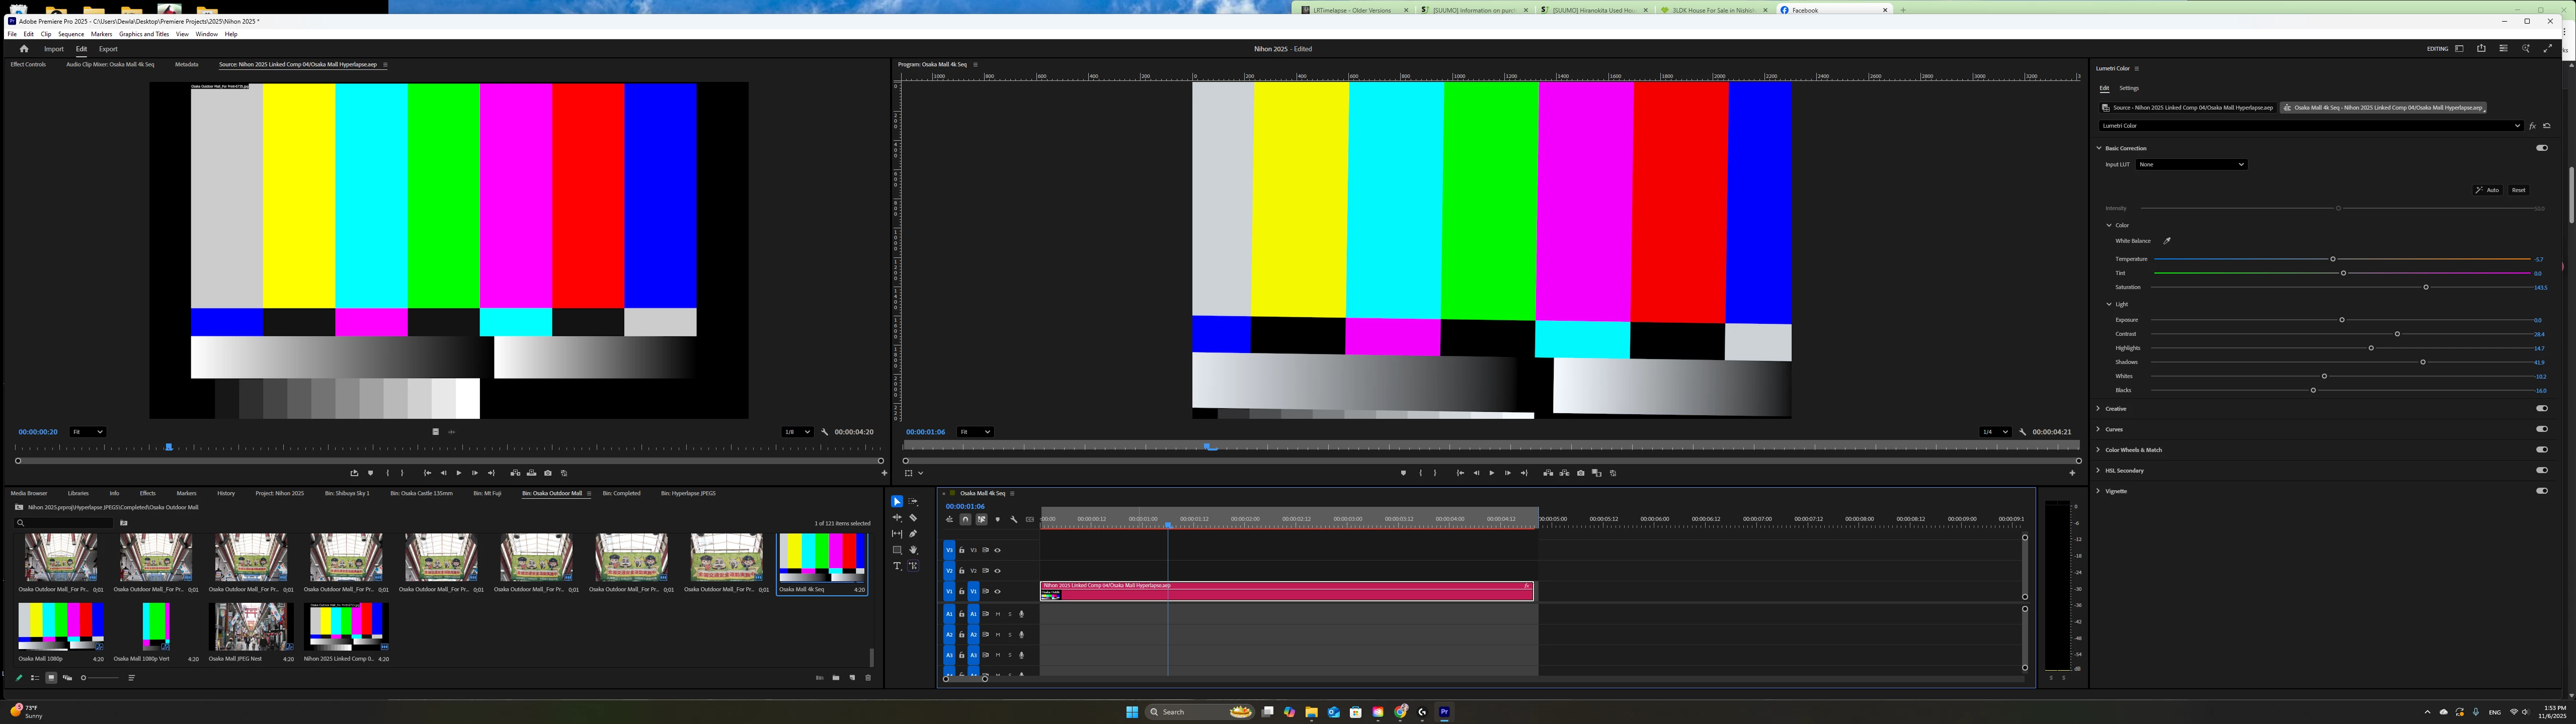Select the Ripple Edit tool
This screenshot has width=2576, height=724.
pyautogui.click(x=897, y=518)
